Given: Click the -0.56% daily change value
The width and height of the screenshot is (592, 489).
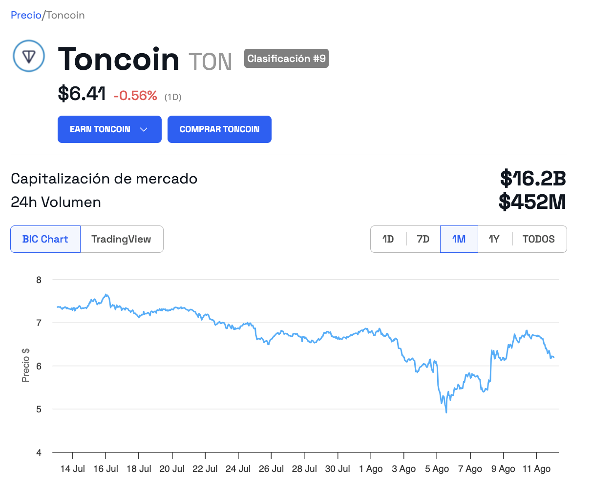Looking at the screenshot, I should tap(135, 96).
